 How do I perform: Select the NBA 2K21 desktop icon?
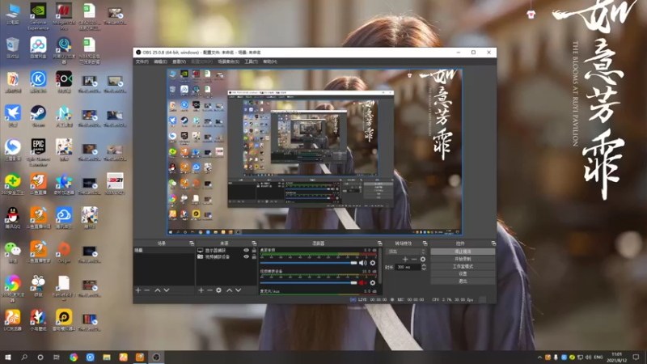point(115,184)
